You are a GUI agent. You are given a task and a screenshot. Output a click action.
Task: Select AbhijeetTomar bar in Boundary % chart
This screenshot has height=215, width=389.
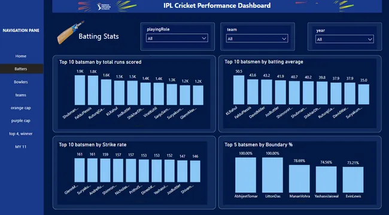pyautogui.click(x=245, y=175)
